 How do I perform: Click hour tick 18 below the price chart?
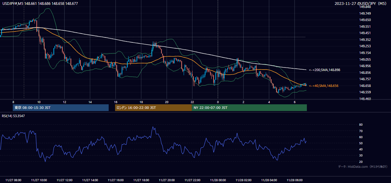point(141,102)
